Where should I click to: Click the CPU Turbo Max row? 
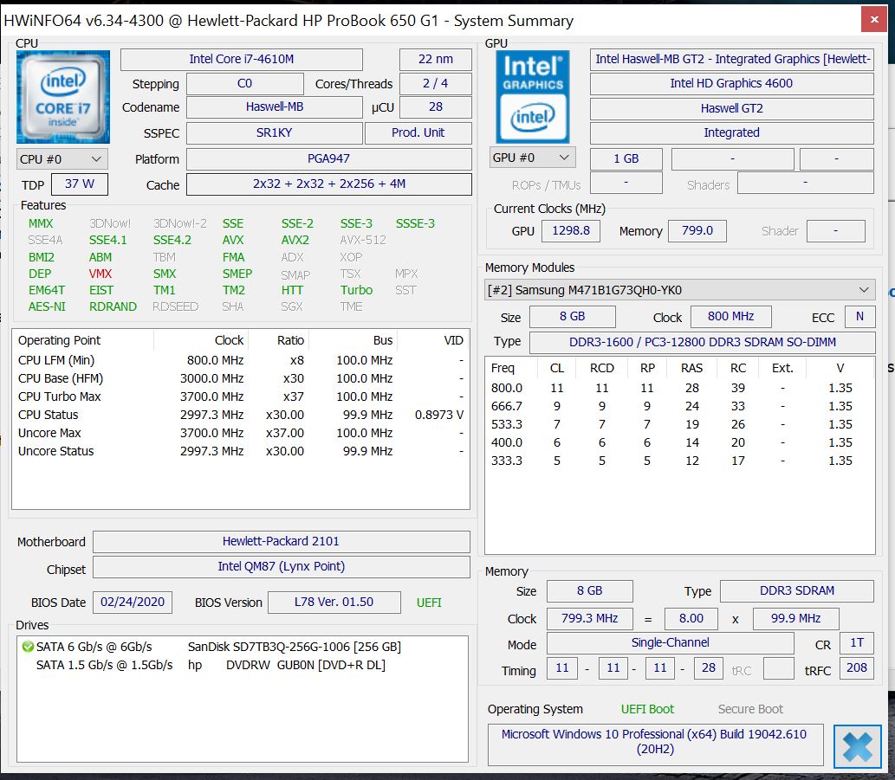pyautogui.click(x=240, y=396)
